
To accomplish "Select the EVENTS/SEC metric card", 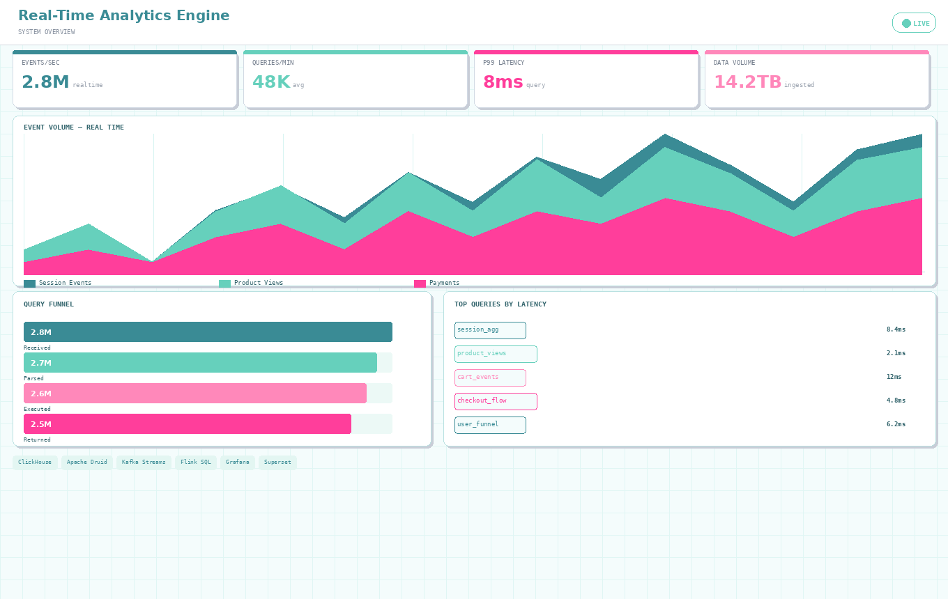I will click(125, 79).
